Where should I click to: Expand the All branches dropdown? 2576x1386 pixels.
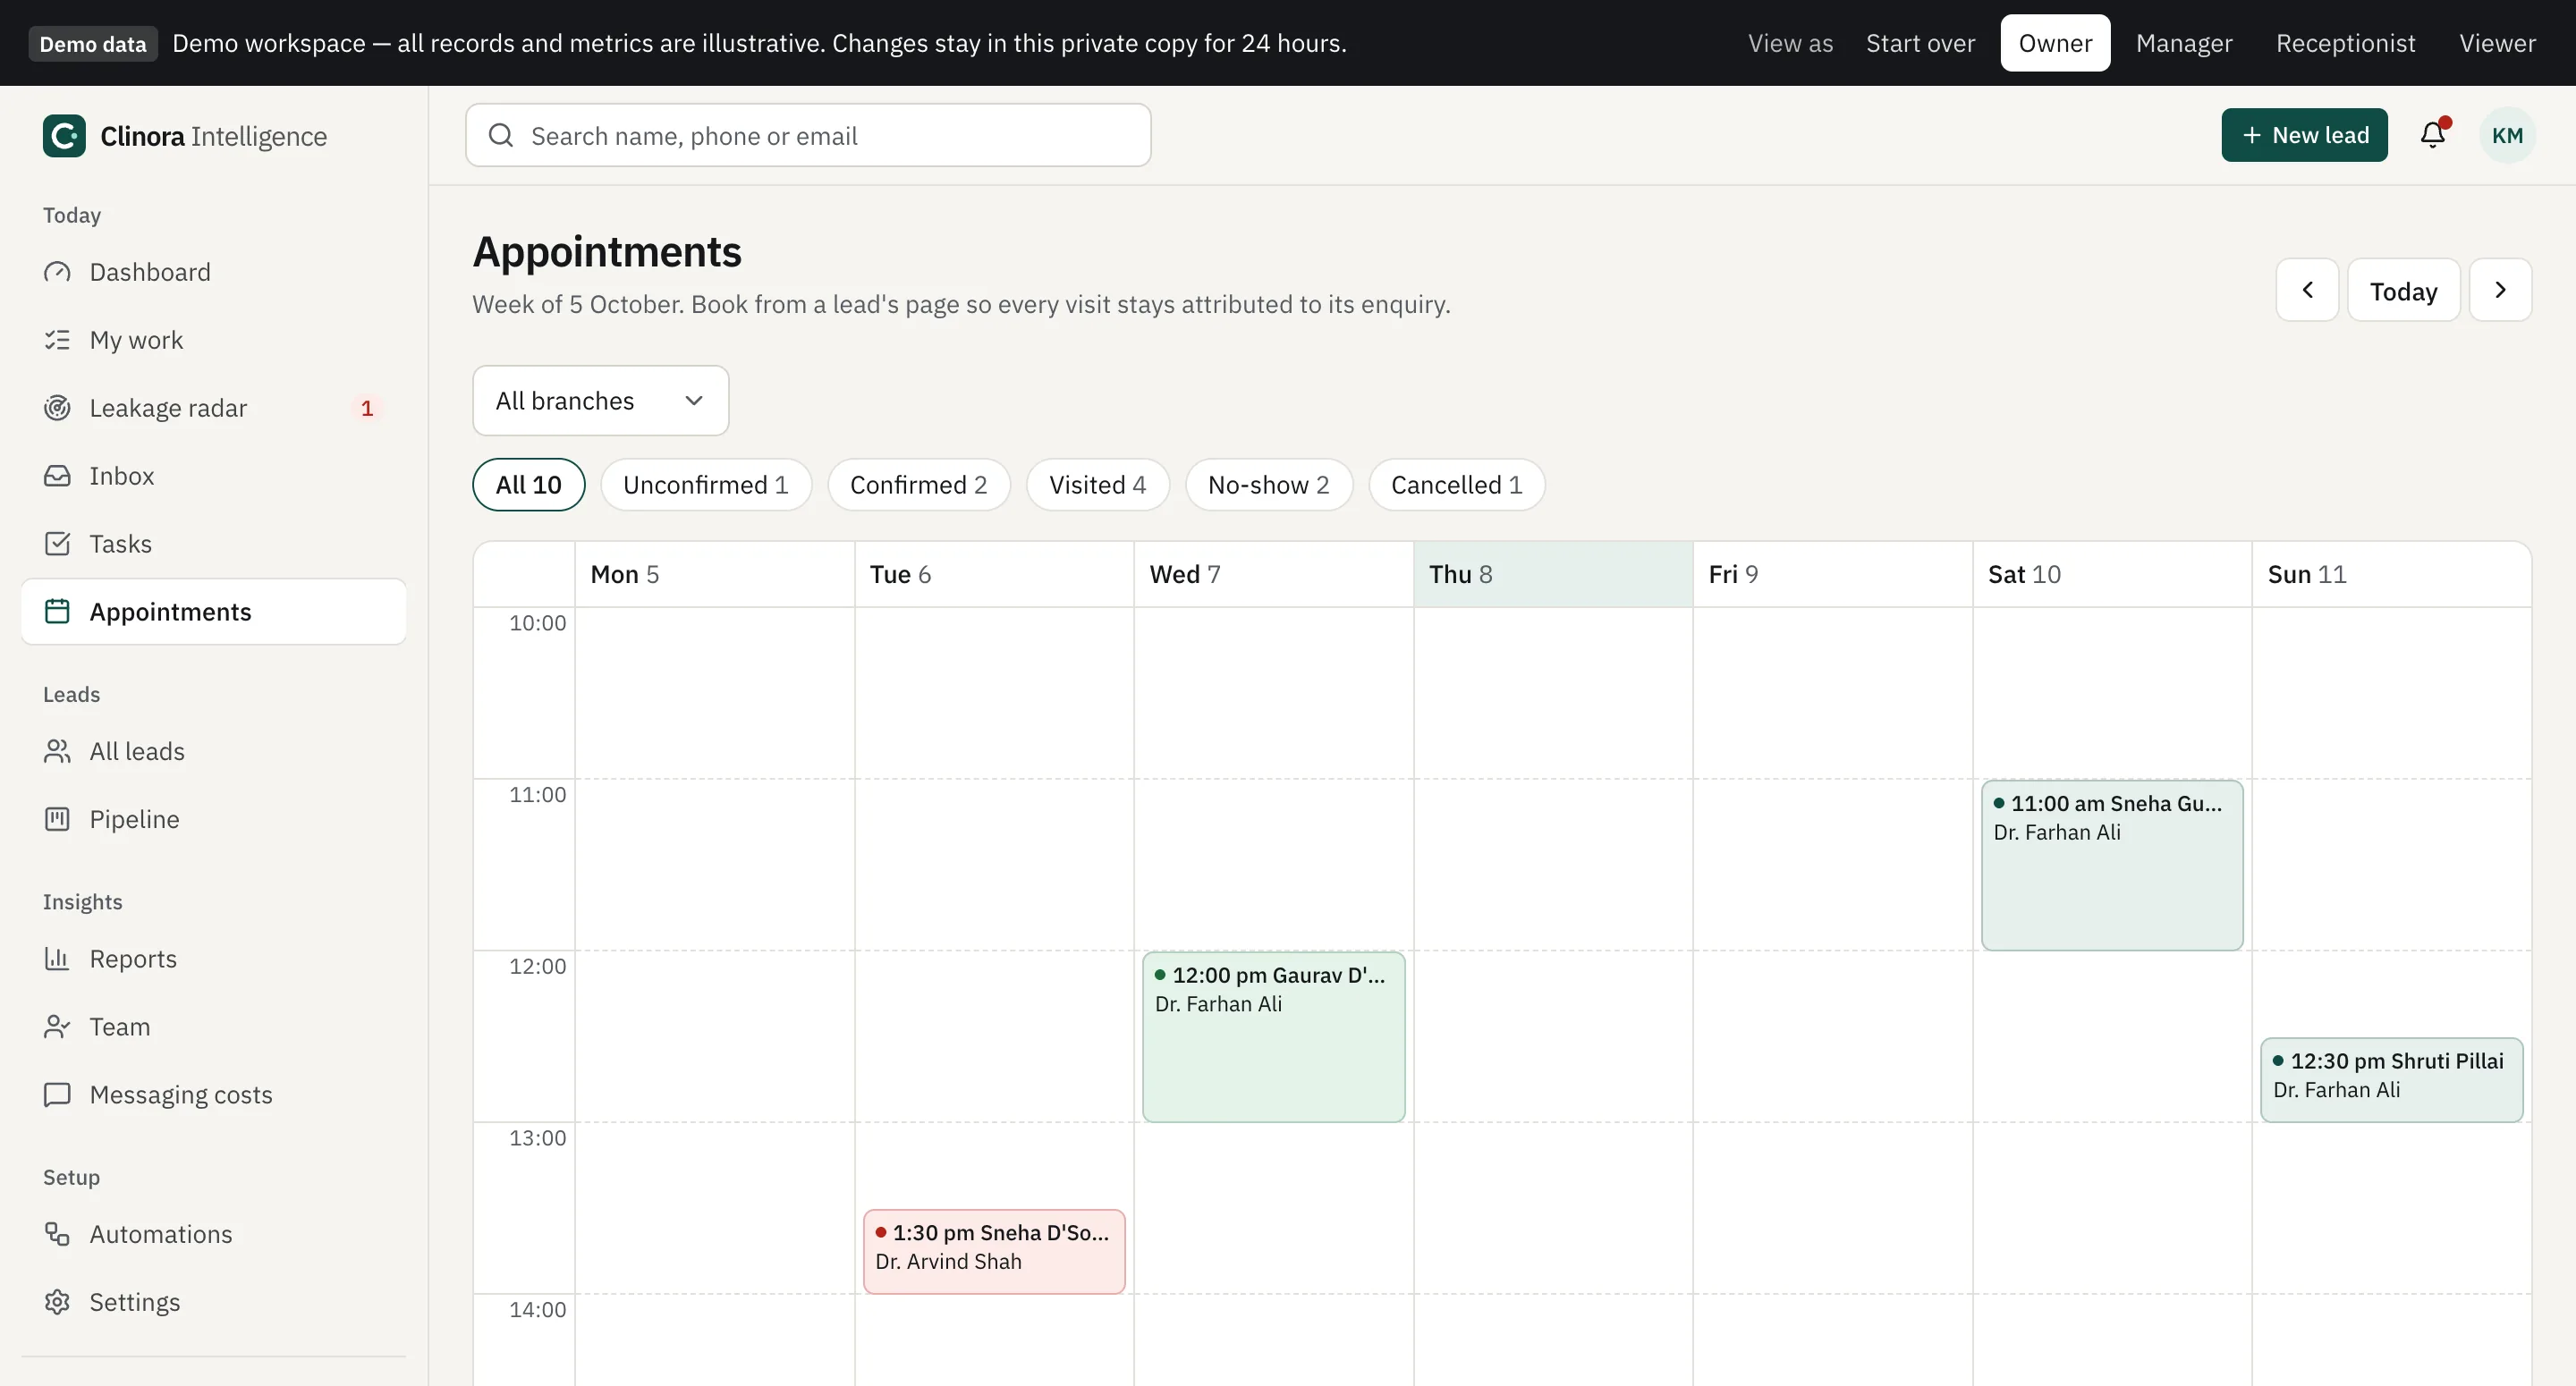click(x=600, y=401)
